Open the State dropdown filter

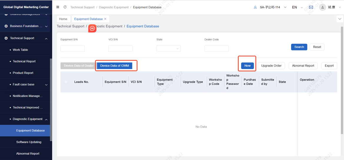click(168, 48)
